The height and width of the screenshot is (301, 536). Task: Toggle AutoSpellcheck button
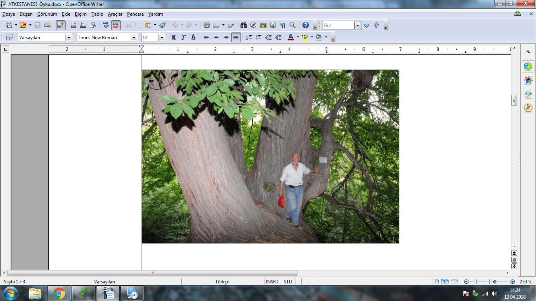click(116, 25)
